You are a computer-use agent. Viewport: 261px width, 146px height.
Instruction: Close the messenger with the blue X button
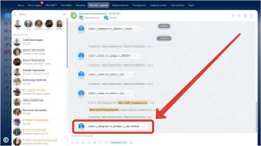8,16
